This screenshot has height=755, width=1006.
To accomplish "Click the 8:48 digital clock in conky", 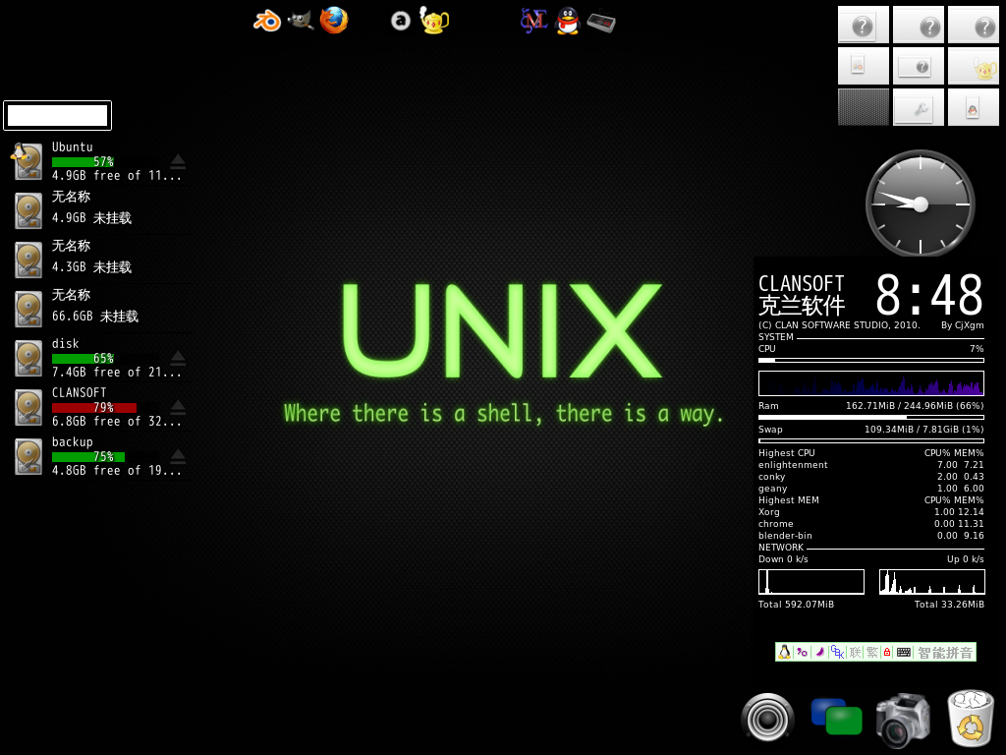I will pyautogui.click(x=929, y=295).
